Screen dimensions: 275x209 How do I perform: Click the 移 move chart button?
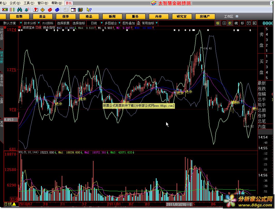click(242, 23)
